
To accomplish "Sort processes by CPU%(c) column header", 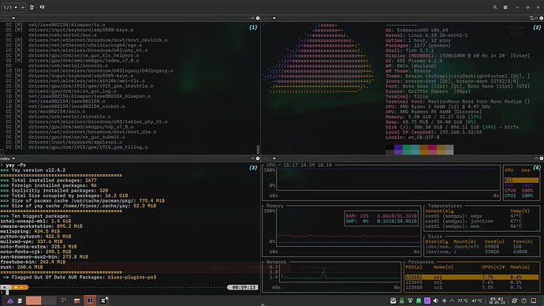I will pyautogui.click(x=494, y=267).
